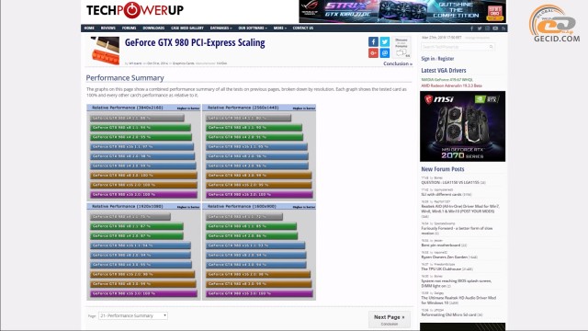Open RSS feed icon in navigation bar
The height and width of the screenshot is (331, 588).
503,29
